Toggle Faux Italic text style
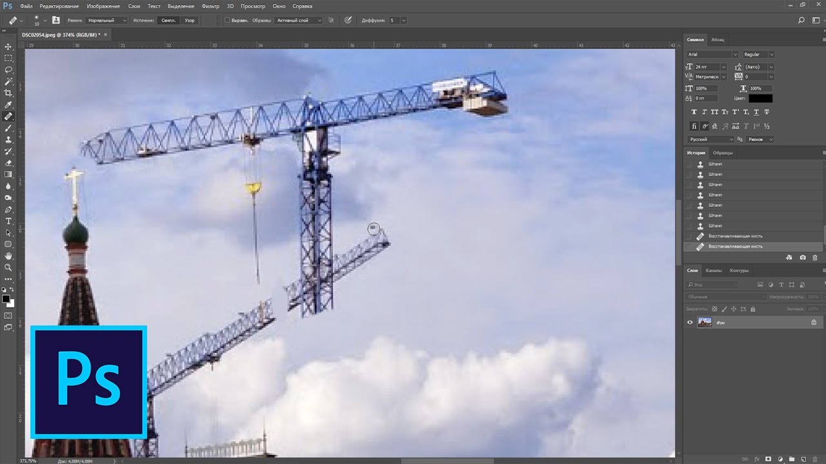Image resolution: width=826 pixels, height=464 pixels. pos(704,112)
